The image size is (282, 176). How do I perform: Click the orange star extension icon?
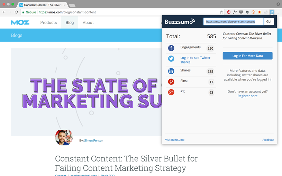[x=260, y=12]
